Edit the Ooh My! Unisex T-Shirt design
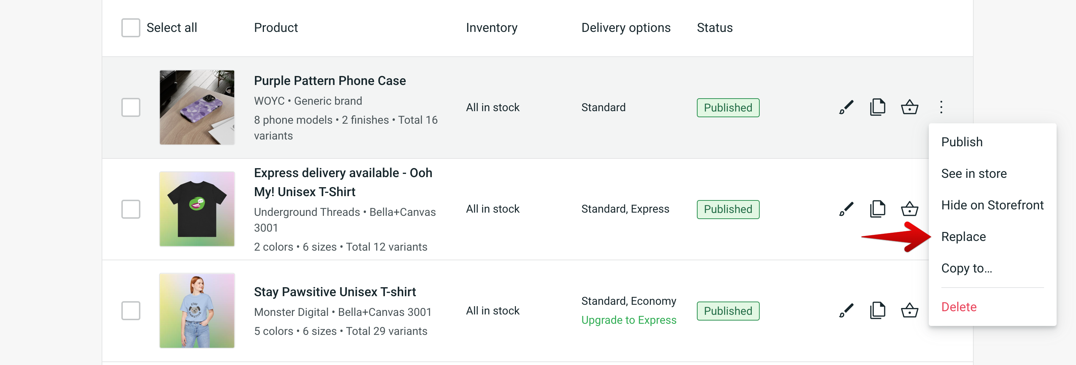The image size is (1076, 365). tap(846, 209)
